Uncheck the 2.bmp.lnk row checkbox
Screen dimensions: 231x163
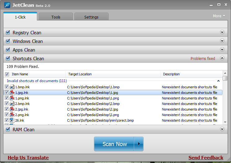pos(7,103)
